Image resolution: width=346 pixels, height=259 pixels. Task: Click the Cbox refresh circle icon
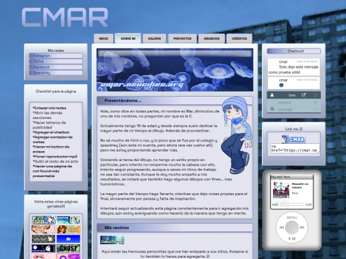coord(315,95)
